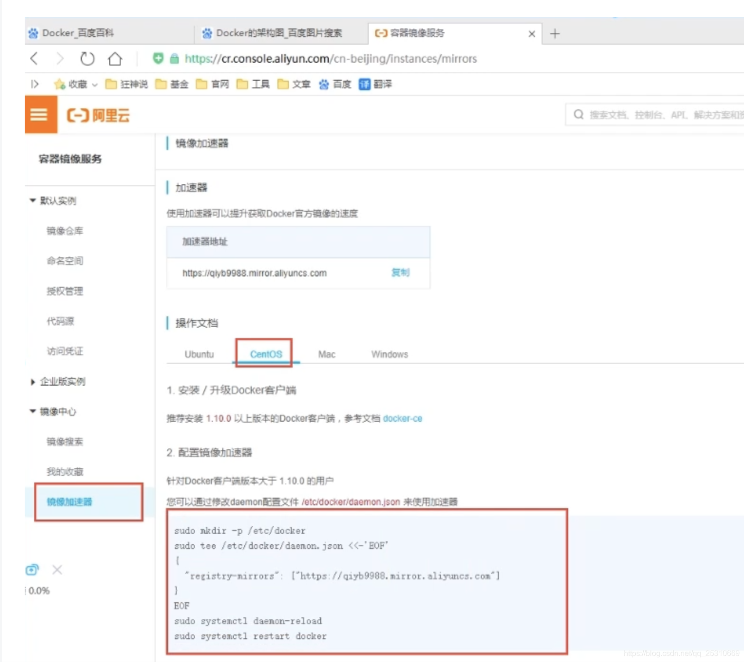744x662 pixels.
Task: Click the address bar URL
Action: point(331,59)
